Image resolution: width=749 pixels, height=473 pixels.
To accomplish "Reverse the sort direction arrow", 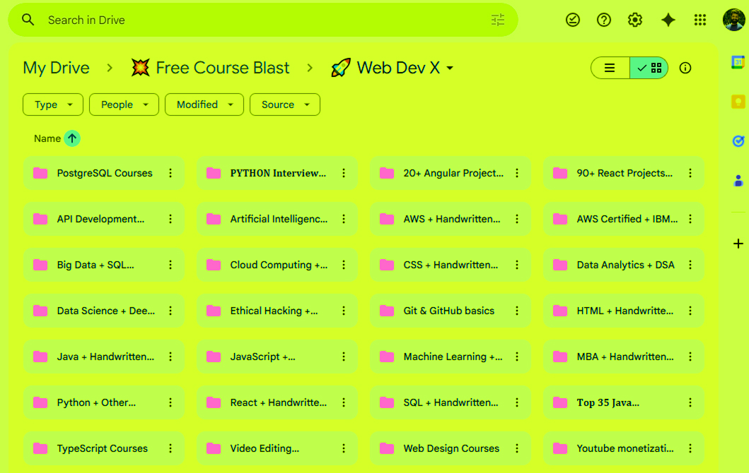I will tap(72, 139).
